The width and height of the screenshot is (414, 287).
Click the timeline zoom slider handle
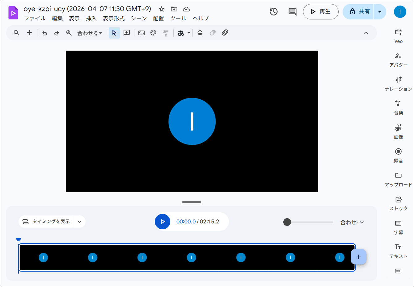click(x=287, y=222)
